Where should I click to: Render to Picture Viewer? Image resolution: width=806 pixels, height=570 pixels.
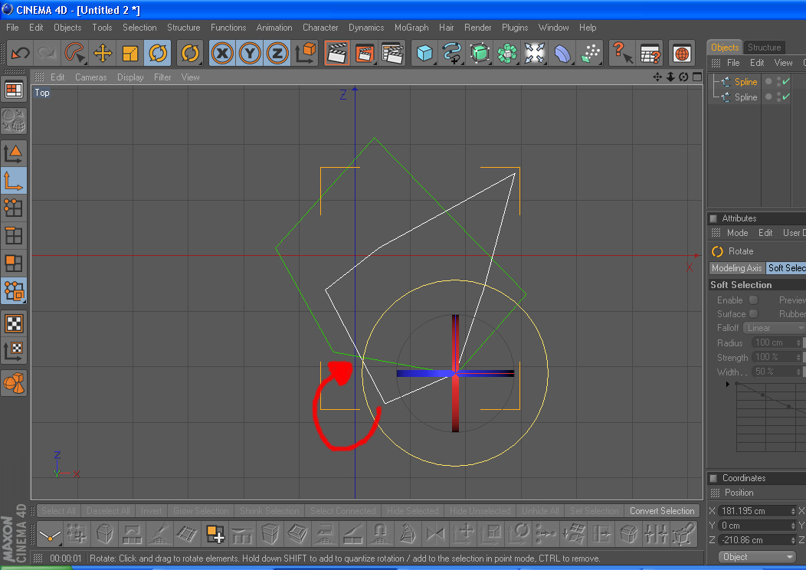click(365, 53)
